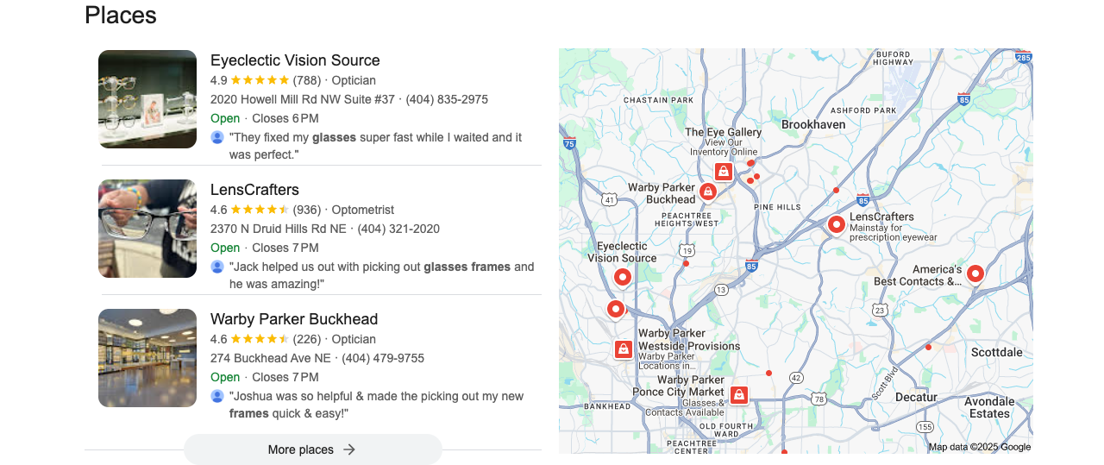Click phone number (404) 835-2975

(x=447, y=99)
